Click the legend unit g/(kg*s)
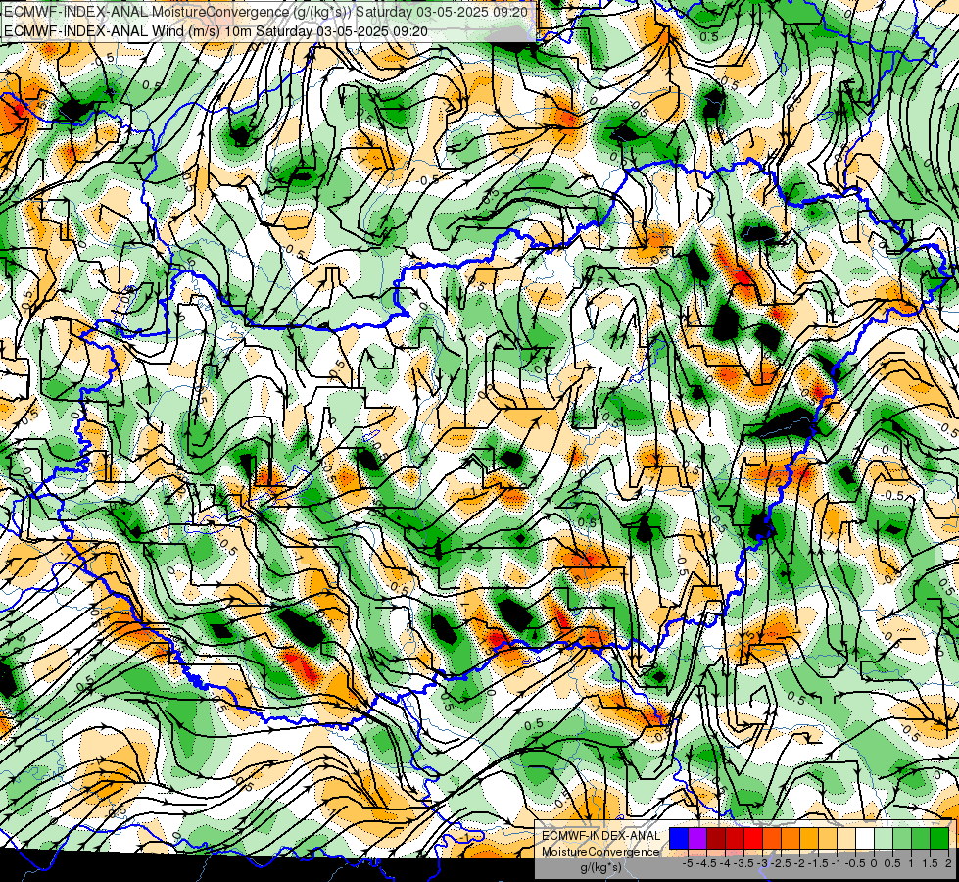The image size is (959, 882). pyautogui.click(x=600, y=868)
